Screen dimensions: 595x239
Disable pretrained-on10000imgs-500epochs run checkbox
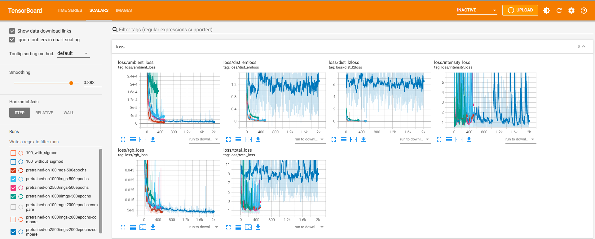(13, 197)
